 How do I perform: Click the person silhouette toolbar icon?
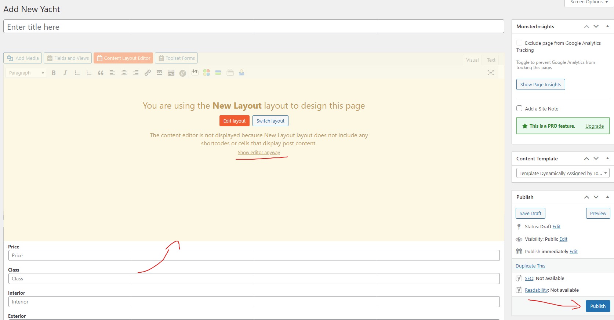click(241, 73)
